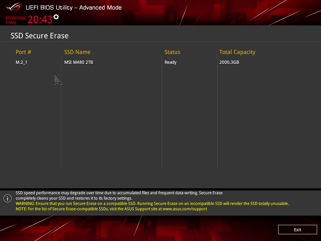321x241 pixels.
Task: Click the SSD Name column header
Action: pyautogui.click(x=77, y=52)
